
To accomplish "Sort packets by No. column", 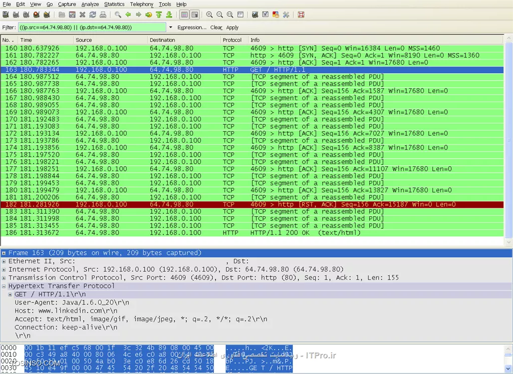I will point(9,40).
